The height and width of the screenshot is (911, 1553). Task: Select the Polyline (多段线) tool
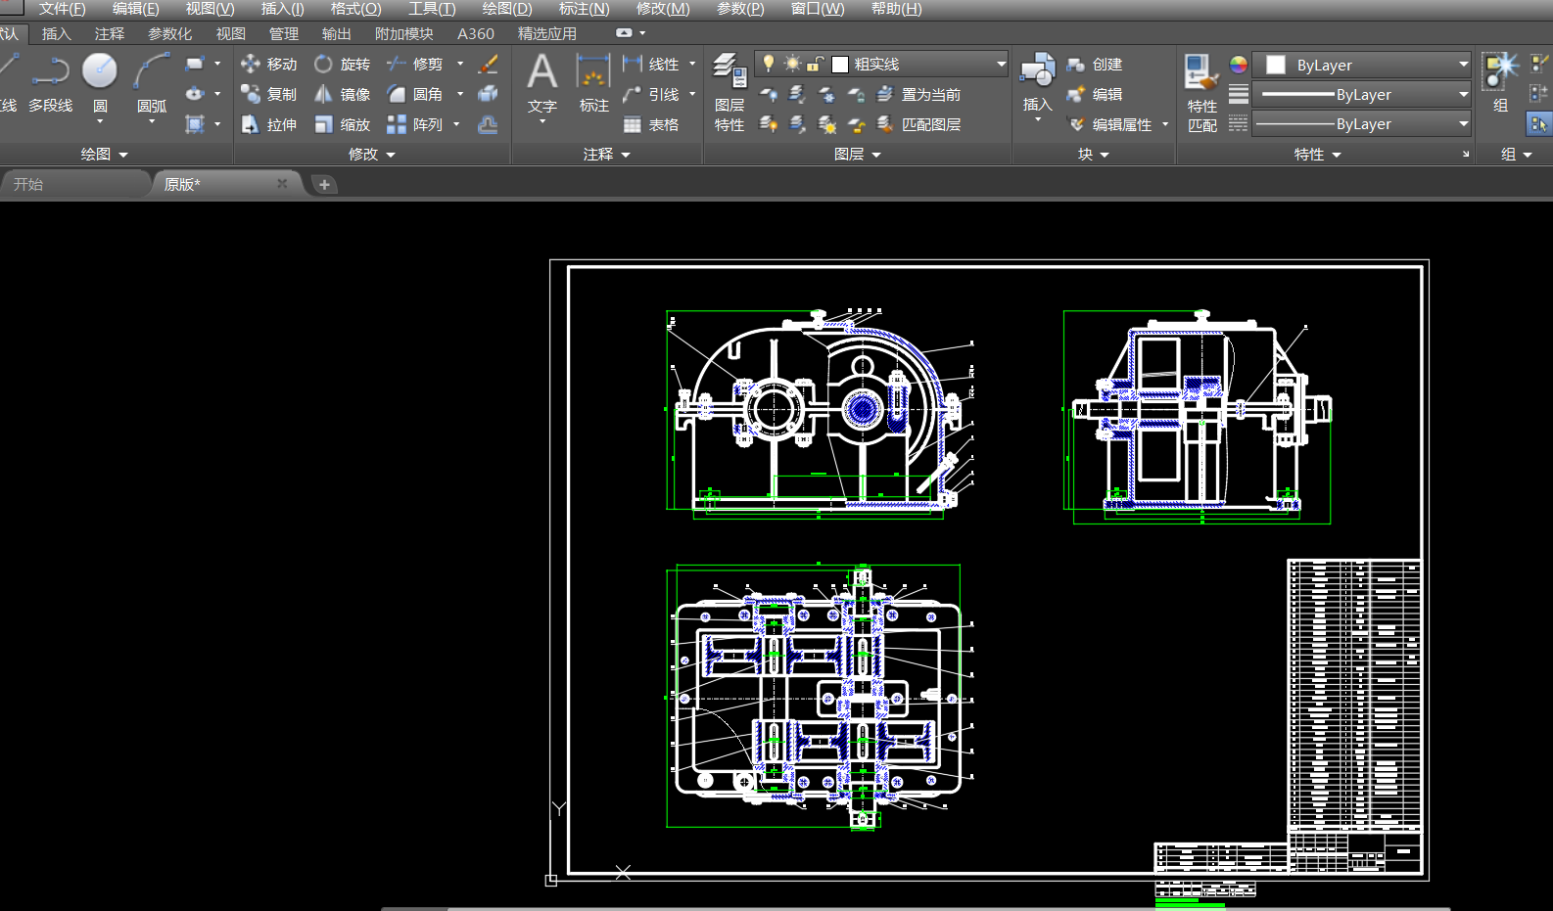(50, 73)
